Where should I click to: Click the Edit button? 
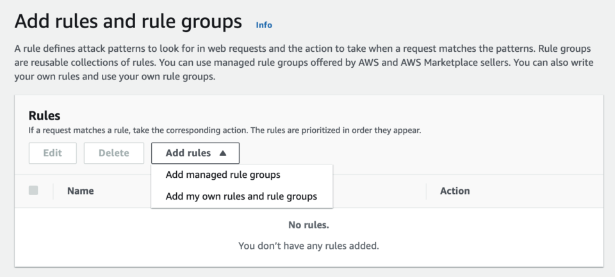tap(53, 153)
